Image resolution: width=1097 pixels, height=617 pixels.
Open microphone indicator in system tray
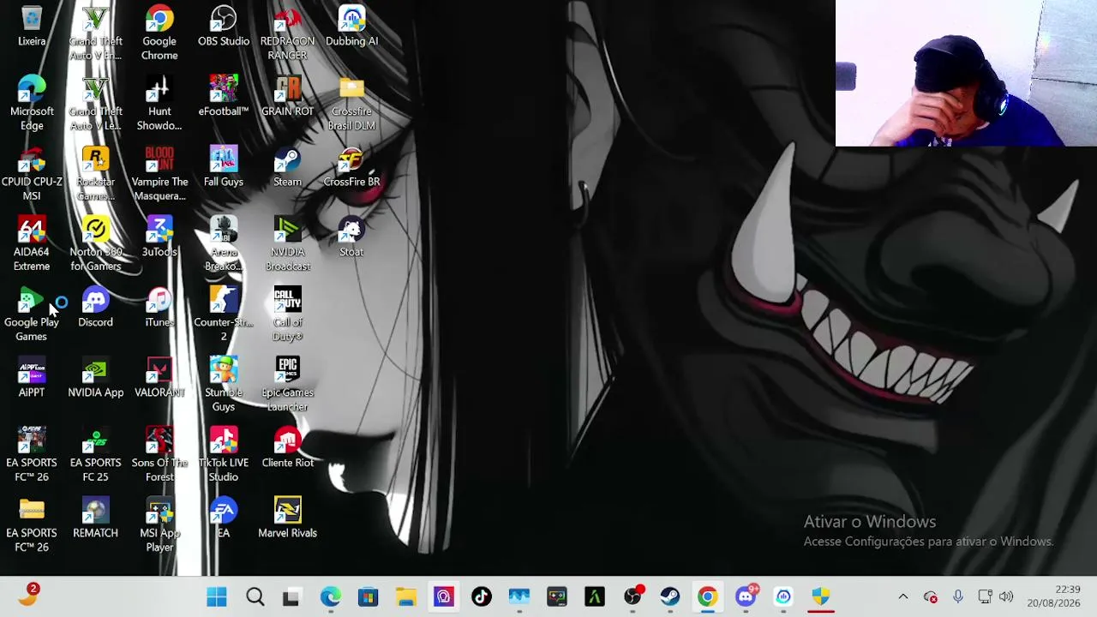[958, 596]
